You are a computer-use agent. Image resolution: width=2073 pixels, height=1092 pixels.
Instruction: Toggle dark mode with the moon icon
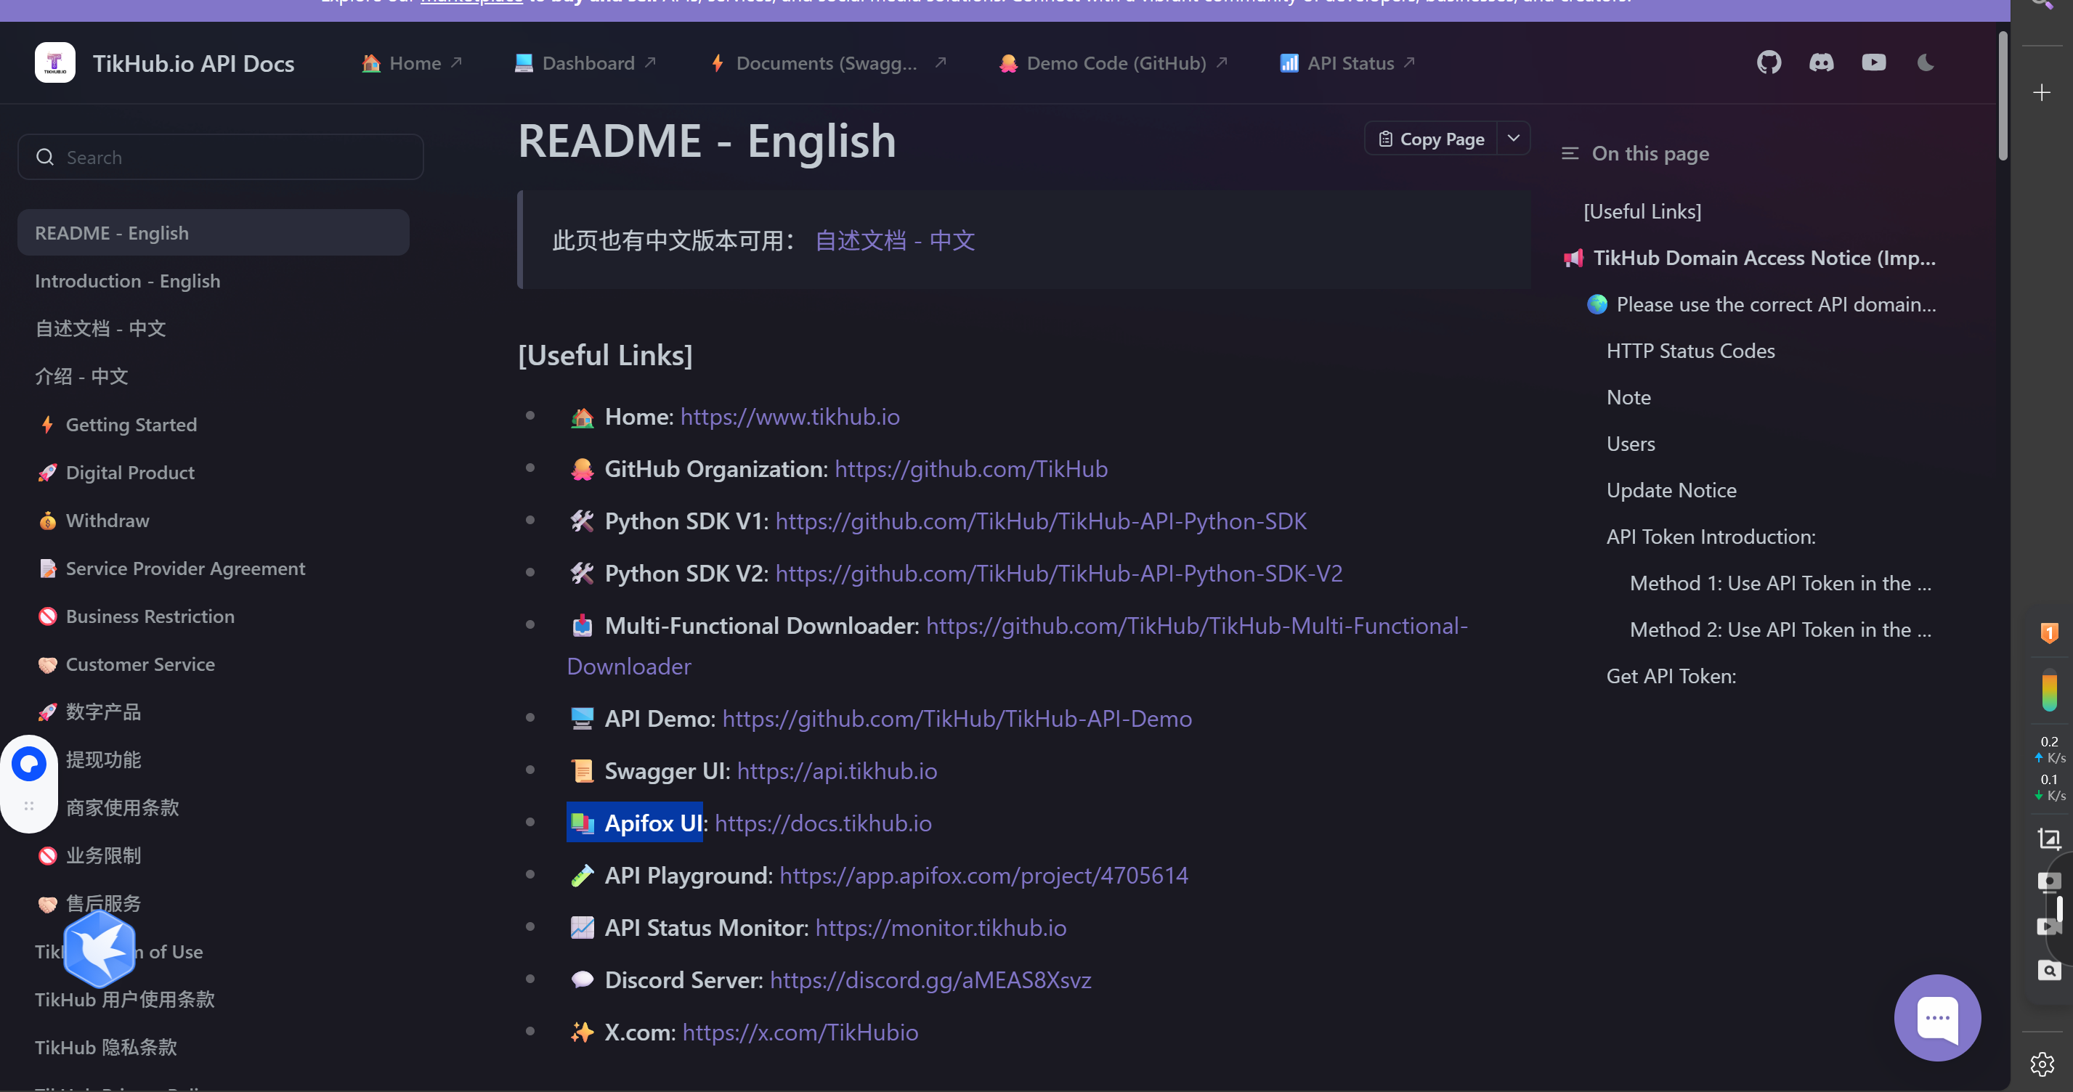(x=1926, y=62)
